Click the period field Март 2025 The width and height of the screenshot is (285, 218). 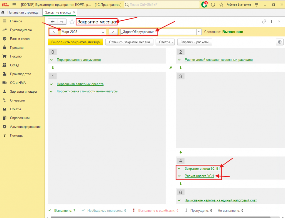click(x=81, y=32)
